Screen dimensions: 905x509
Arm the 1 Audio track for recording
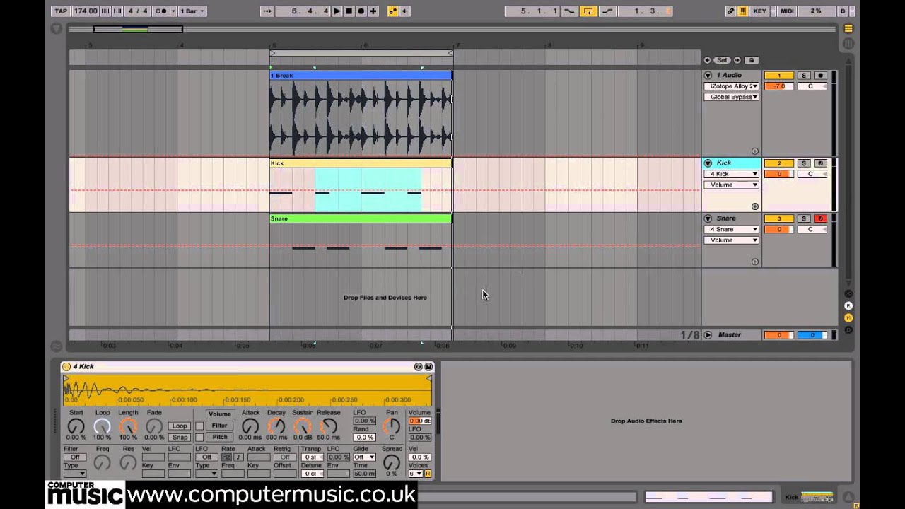820,75
